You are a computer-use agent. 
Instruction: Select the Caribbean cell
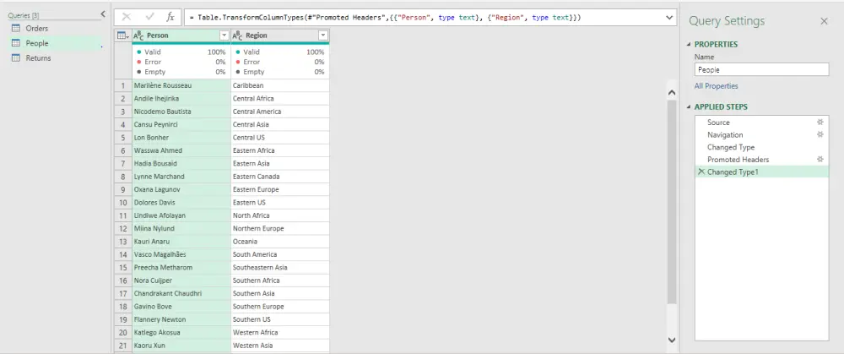point(280,85)
